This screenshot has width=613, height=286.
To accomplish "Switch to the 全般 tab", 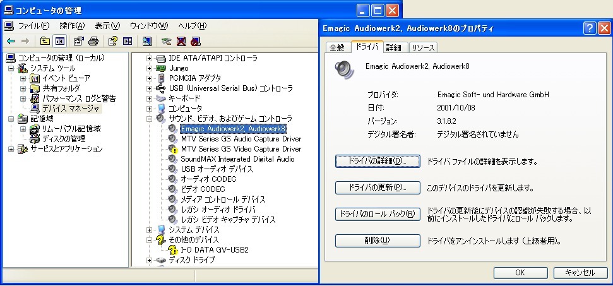I will point(337,48).
